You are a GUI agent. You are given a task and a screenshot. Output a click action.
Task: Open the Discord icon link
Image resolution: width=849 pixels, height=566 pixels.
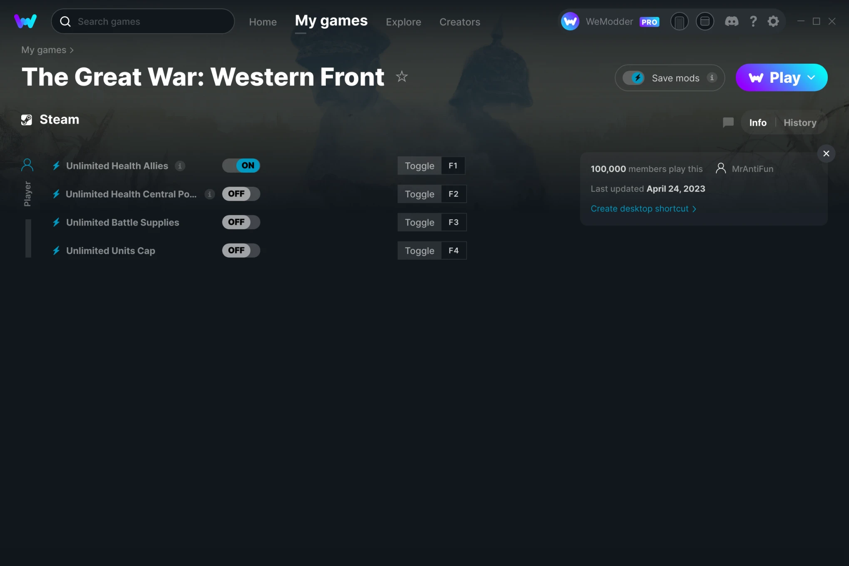[732, 21]
